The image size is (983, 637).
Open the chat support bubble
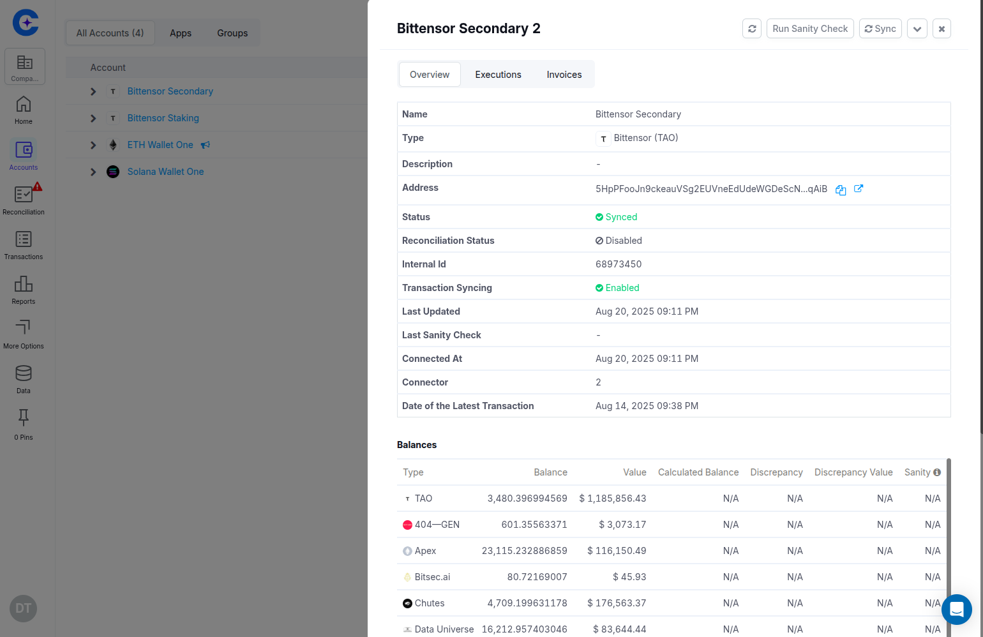pos(957,610)
